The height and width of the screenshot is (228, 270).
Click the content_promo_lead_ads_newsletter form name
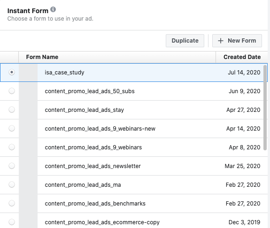93,166
